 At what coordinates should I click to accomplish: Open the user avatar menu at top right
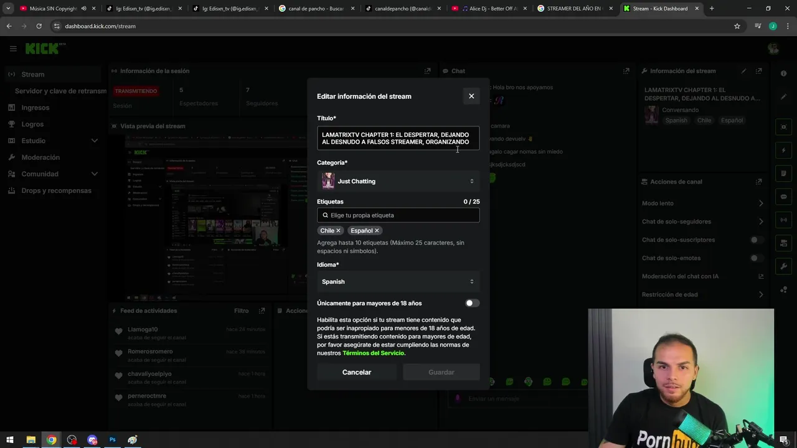tap(773, 49)
